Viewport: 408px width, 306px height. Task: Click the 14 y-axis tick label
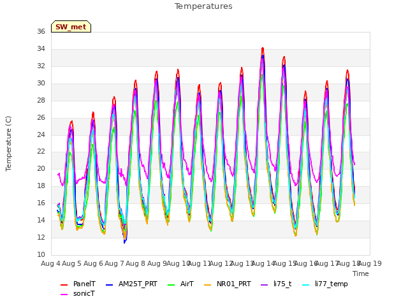tap(41, 220)
